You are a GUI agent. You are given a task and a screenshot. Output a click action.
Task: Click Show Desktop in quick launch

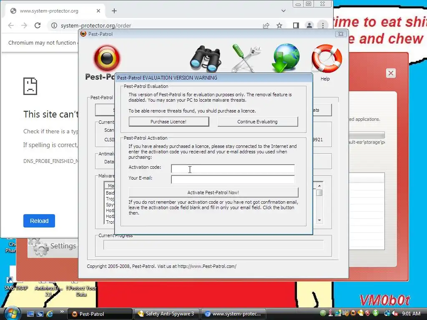pyautogui.click(x=30, y=314)
